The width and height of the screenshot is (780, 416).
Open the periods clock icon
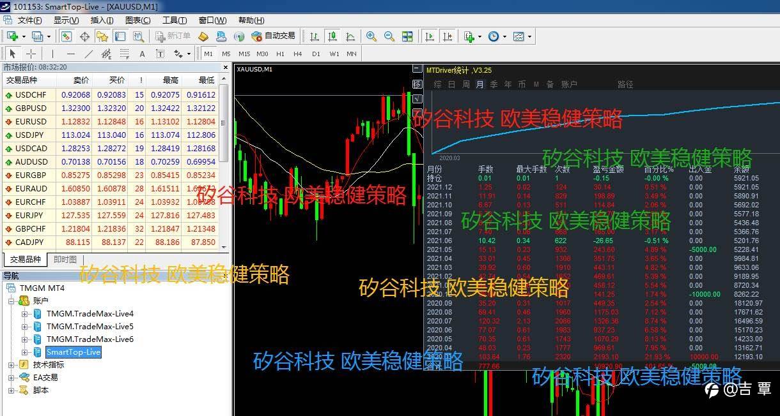pos(493,36)
